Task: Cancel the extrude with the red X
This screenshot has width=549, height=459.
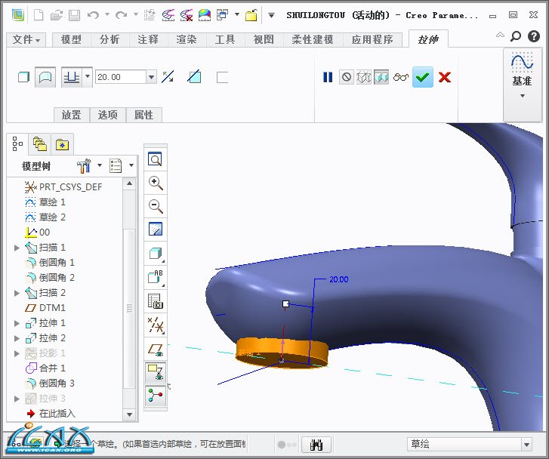Action: 445,77
